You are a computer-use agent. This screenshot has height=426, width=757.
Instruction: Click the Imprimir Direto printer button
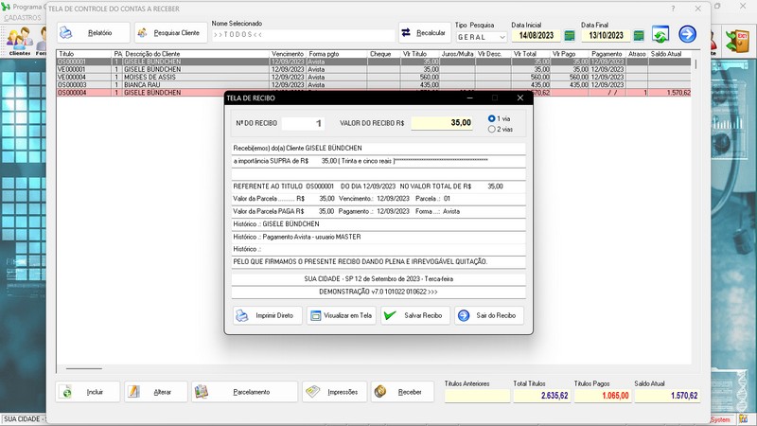pos(265,315)
